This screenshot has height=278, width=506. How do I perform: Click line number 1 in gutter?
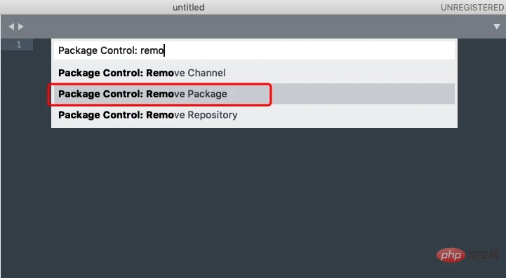19,44
